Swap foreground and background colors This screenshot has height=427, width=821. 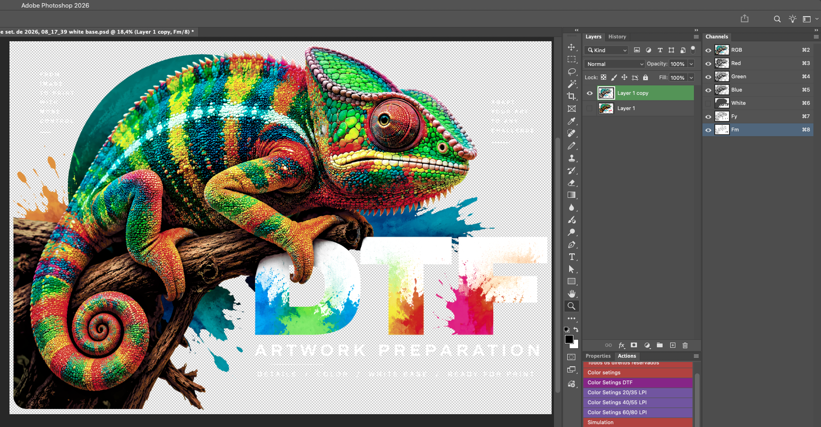(576, 329)
